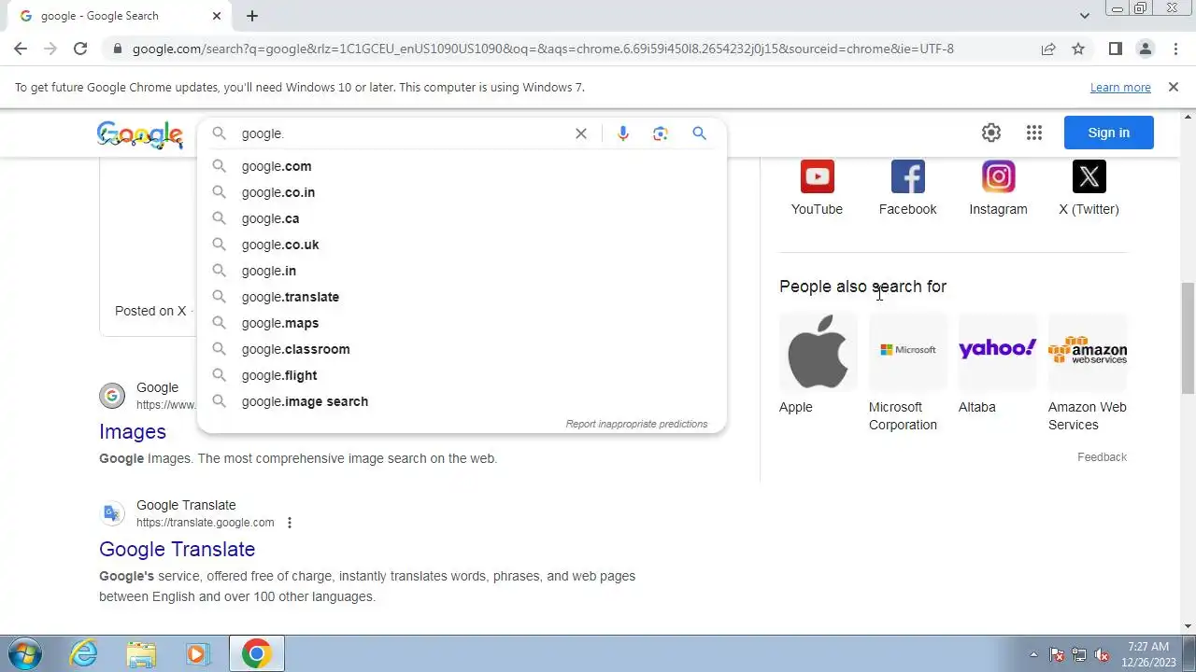The width and height of the screenshot is (1196, 672).
Task: Open the Facebook profile icon
Action: 907,176
